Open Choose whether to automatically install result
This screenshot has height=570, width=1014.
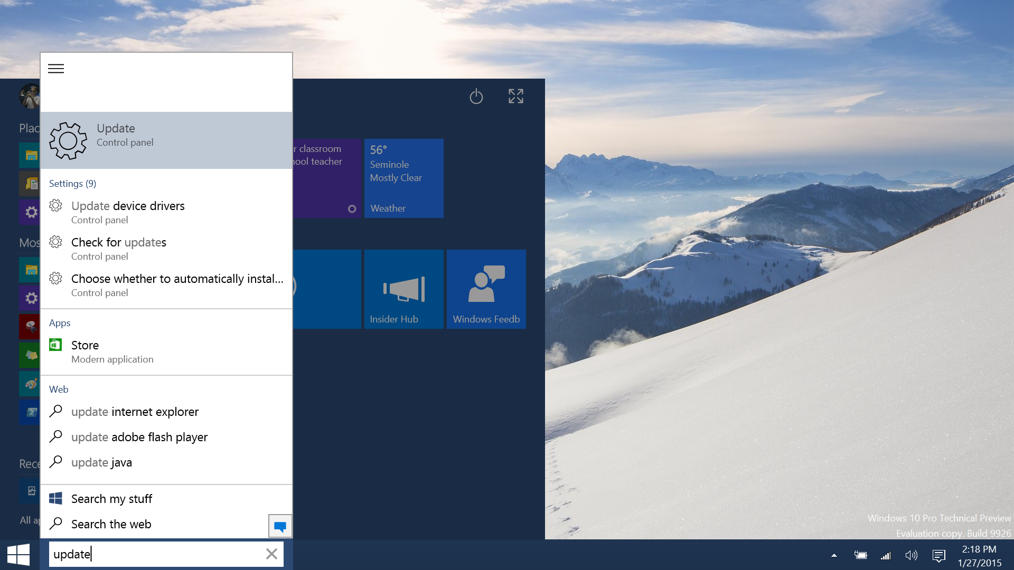pos(166,285)
